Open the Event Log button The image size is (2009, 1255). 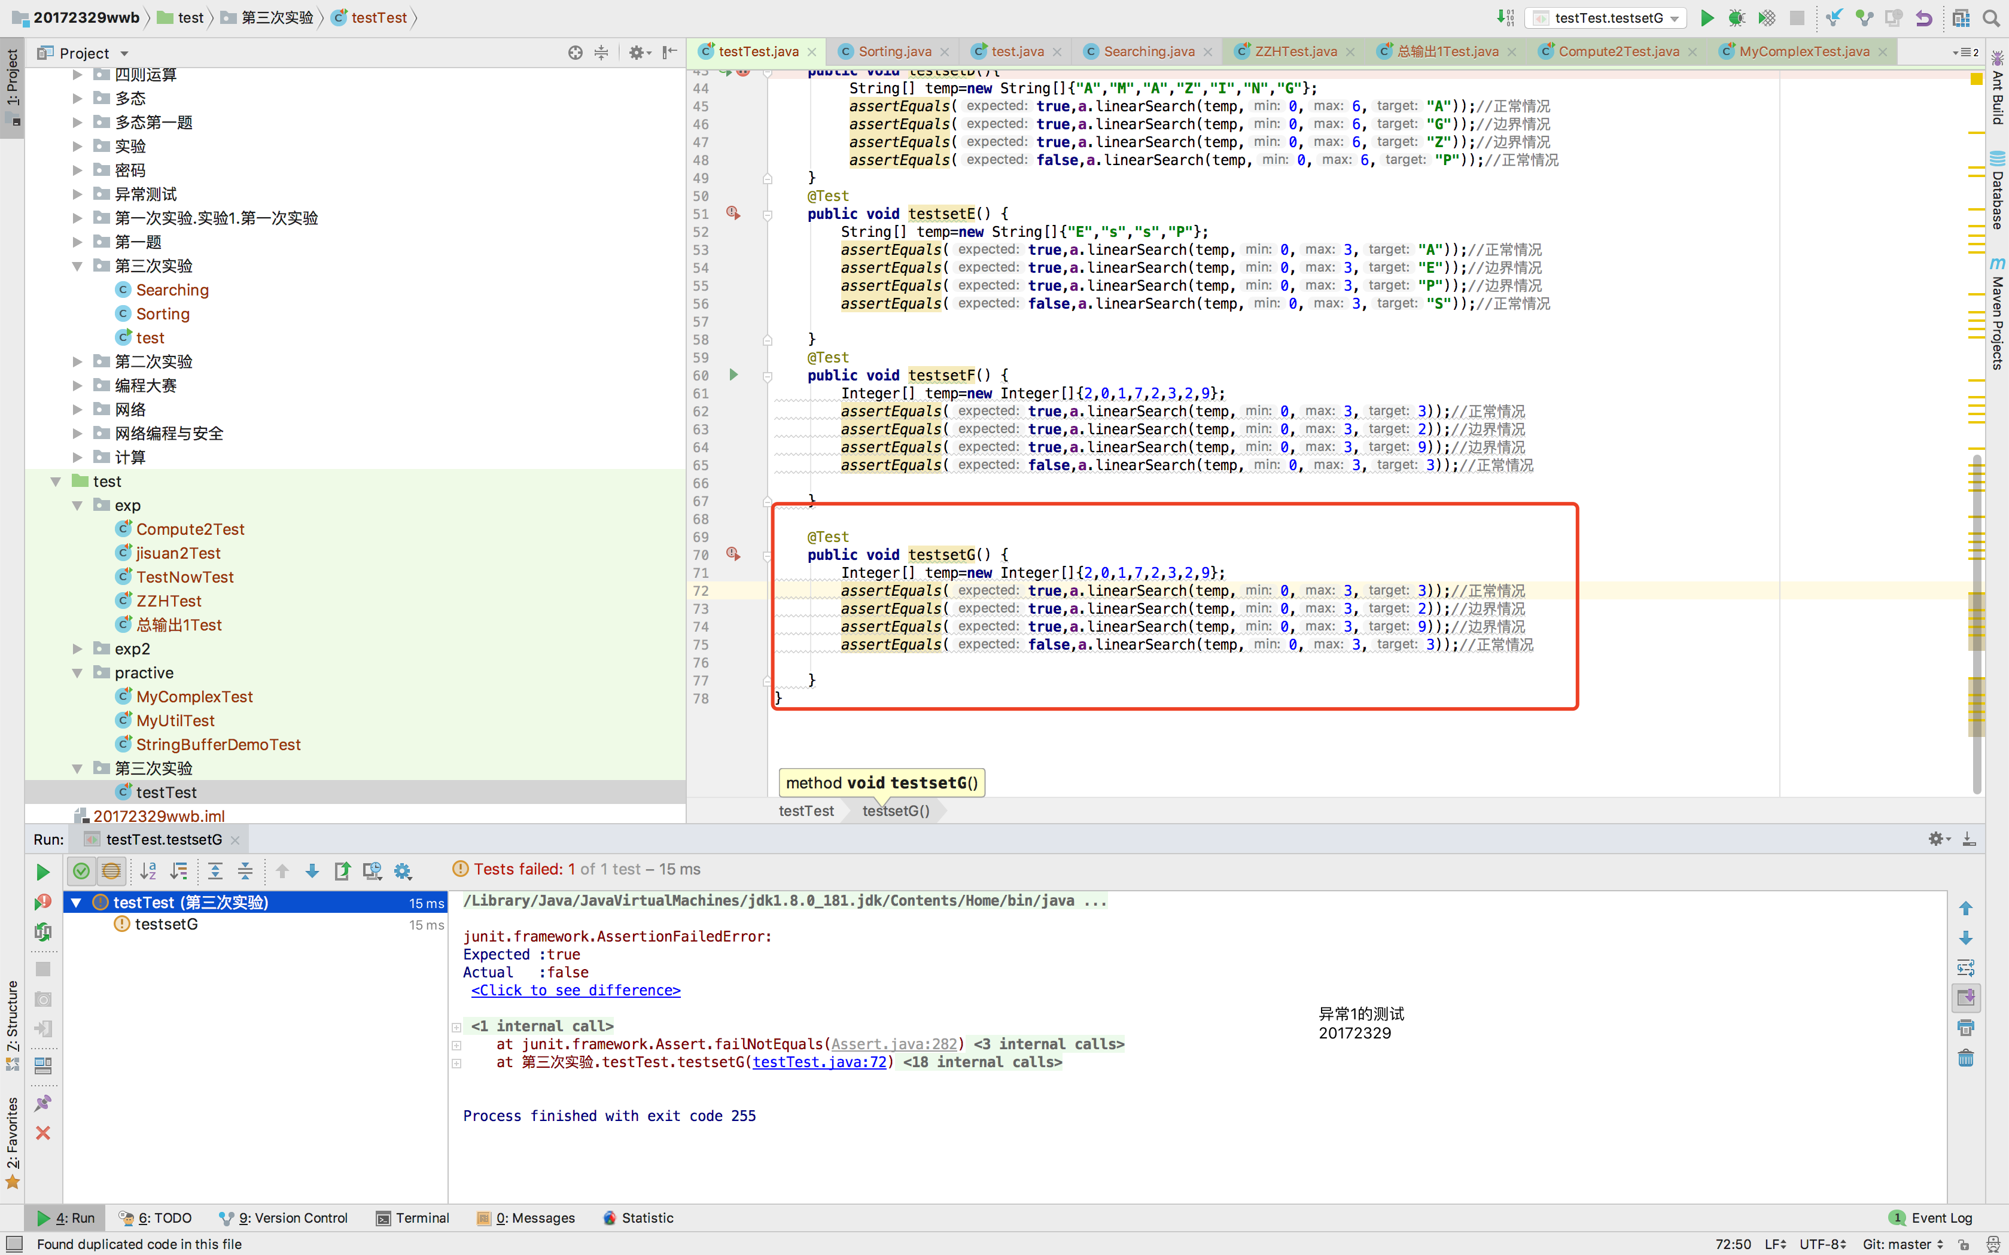(1931, 1218)
